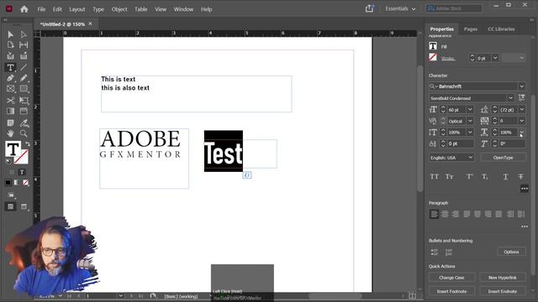Select the Gradient Swatch tool
Viewport: 538px width, 302px height.
click(x=10, y=111)
